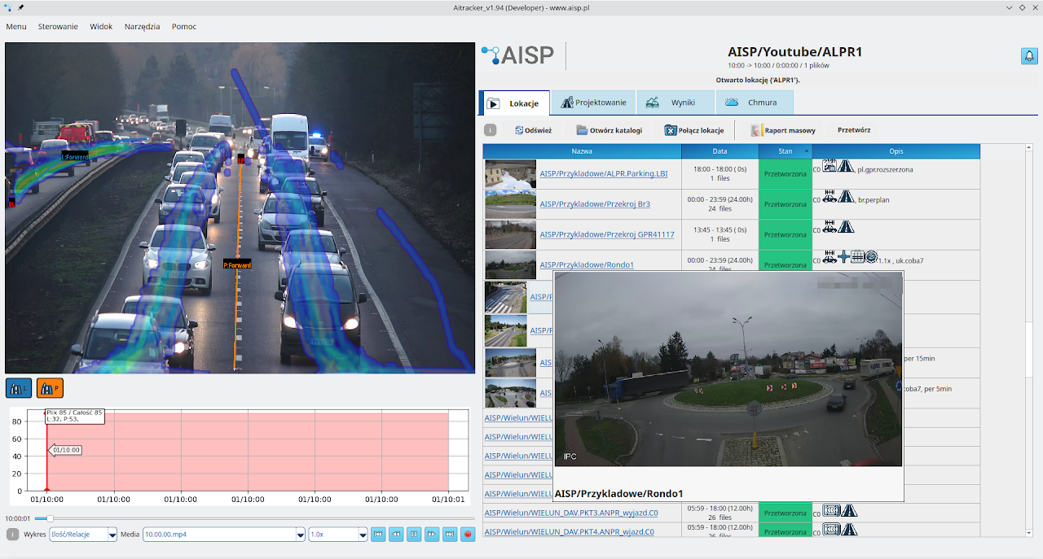Viewport: 1043px width, 559px height.
Task: Click the info icon beside Wykres
Action: point(12,535)
